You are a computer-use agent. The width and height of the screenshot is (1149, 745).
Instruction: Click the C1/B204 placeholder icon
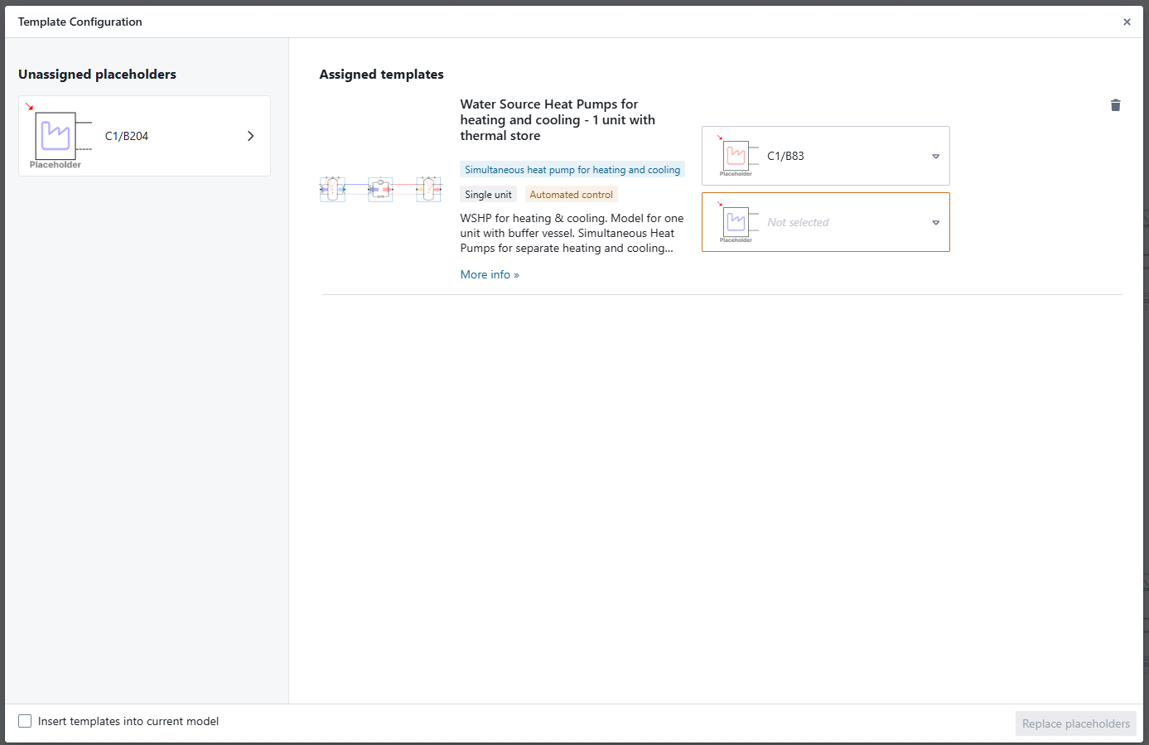[x=56, y=136]
